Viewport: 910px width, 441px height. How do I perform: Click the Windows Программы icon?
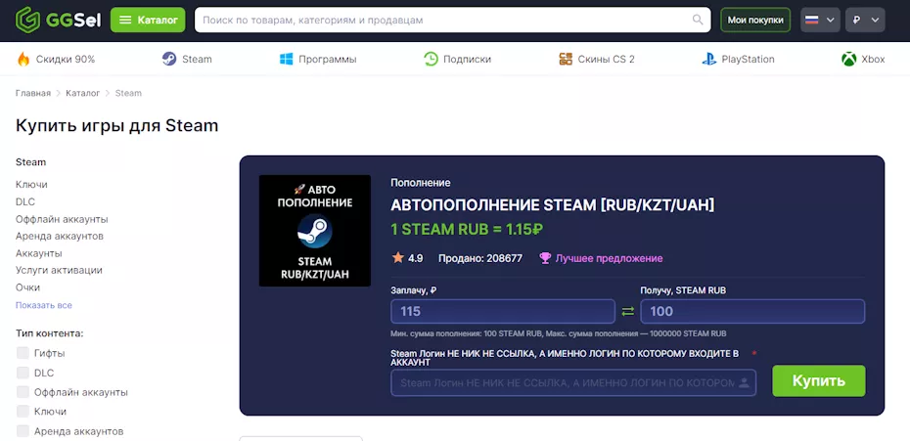click(286, 59)
